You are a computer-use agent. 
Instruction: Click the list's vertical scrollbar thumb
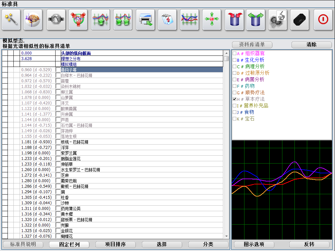pyautogui.click(x=226, y=58)
